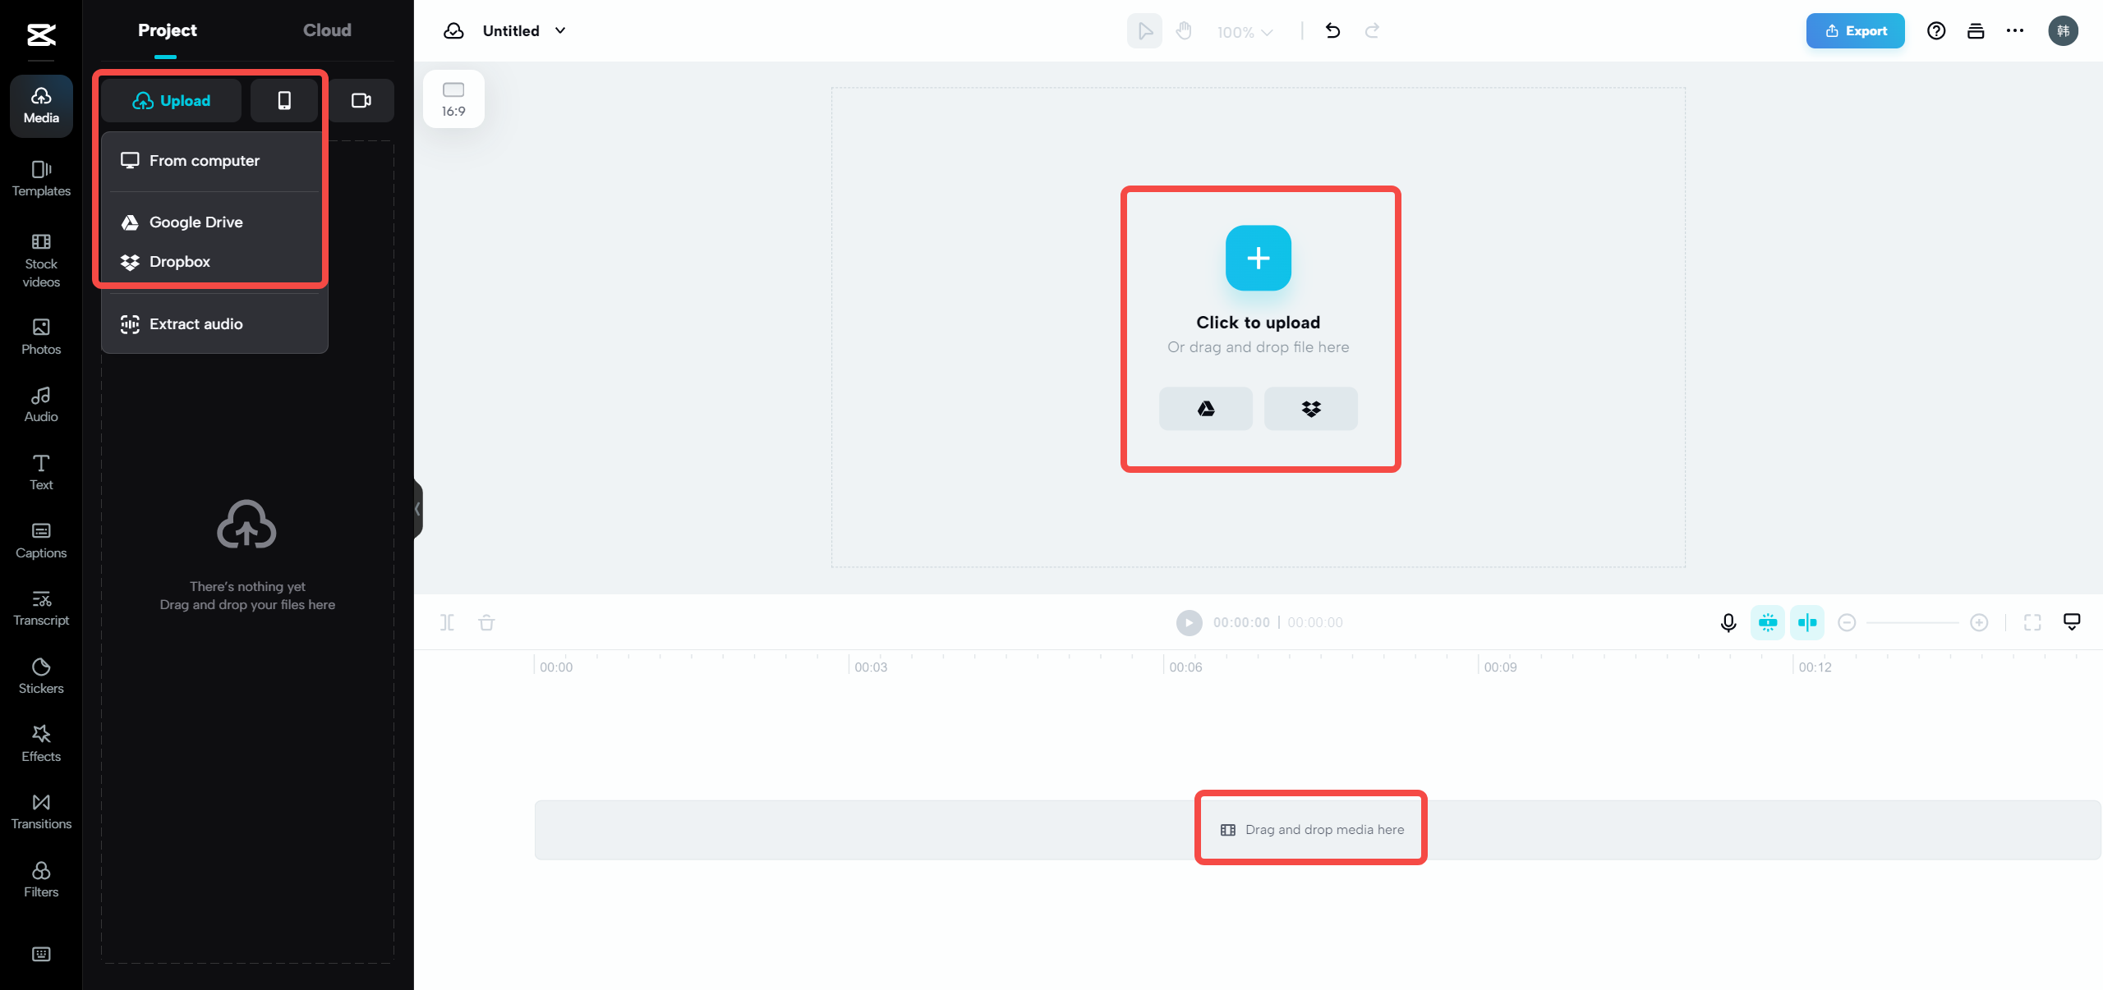The image size is (2103, 990).
Task: Select the hand pan tool
Action: pyautogui.click(x=1183, y=31)
